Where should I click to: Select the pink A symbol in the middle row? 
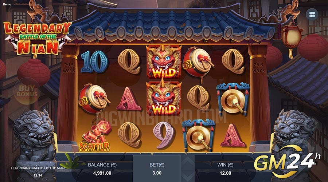(129, 99)
